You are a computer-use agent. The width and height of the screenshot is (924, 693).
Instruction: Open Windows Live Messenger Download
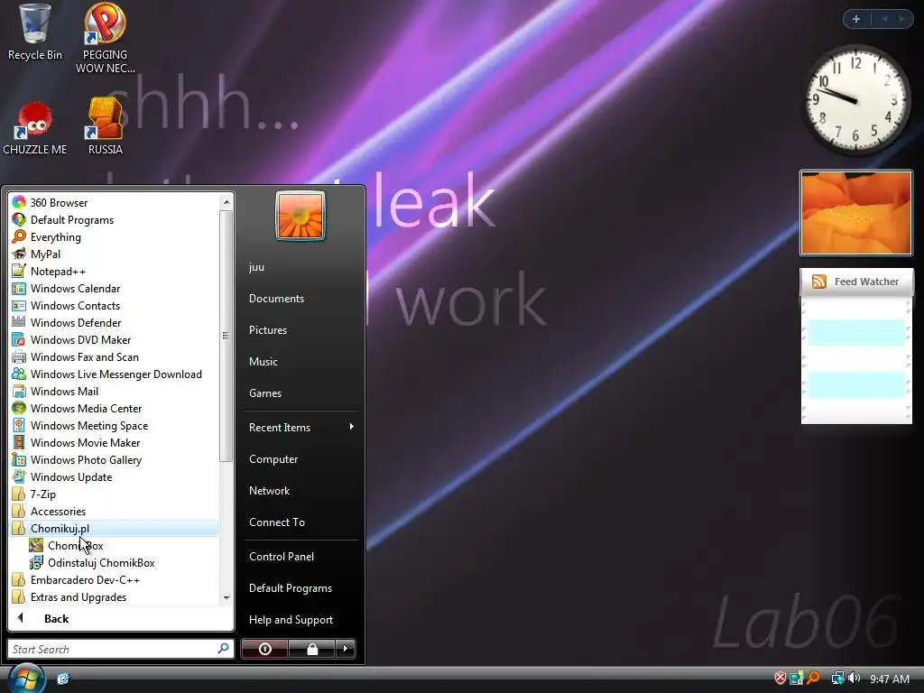[x=115, y=374]
